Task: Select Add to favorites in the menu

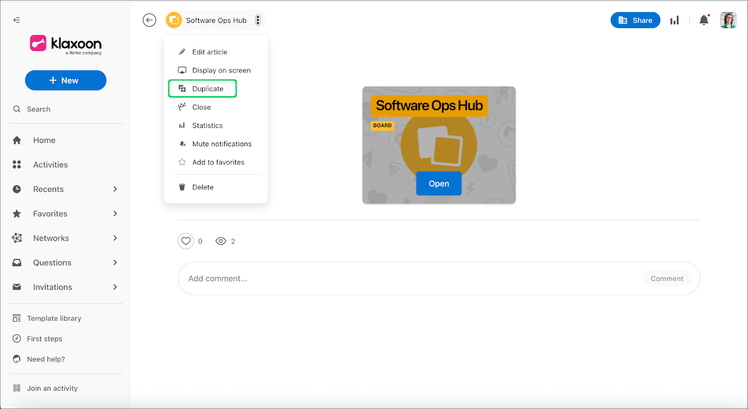Action: click(218, 162)
